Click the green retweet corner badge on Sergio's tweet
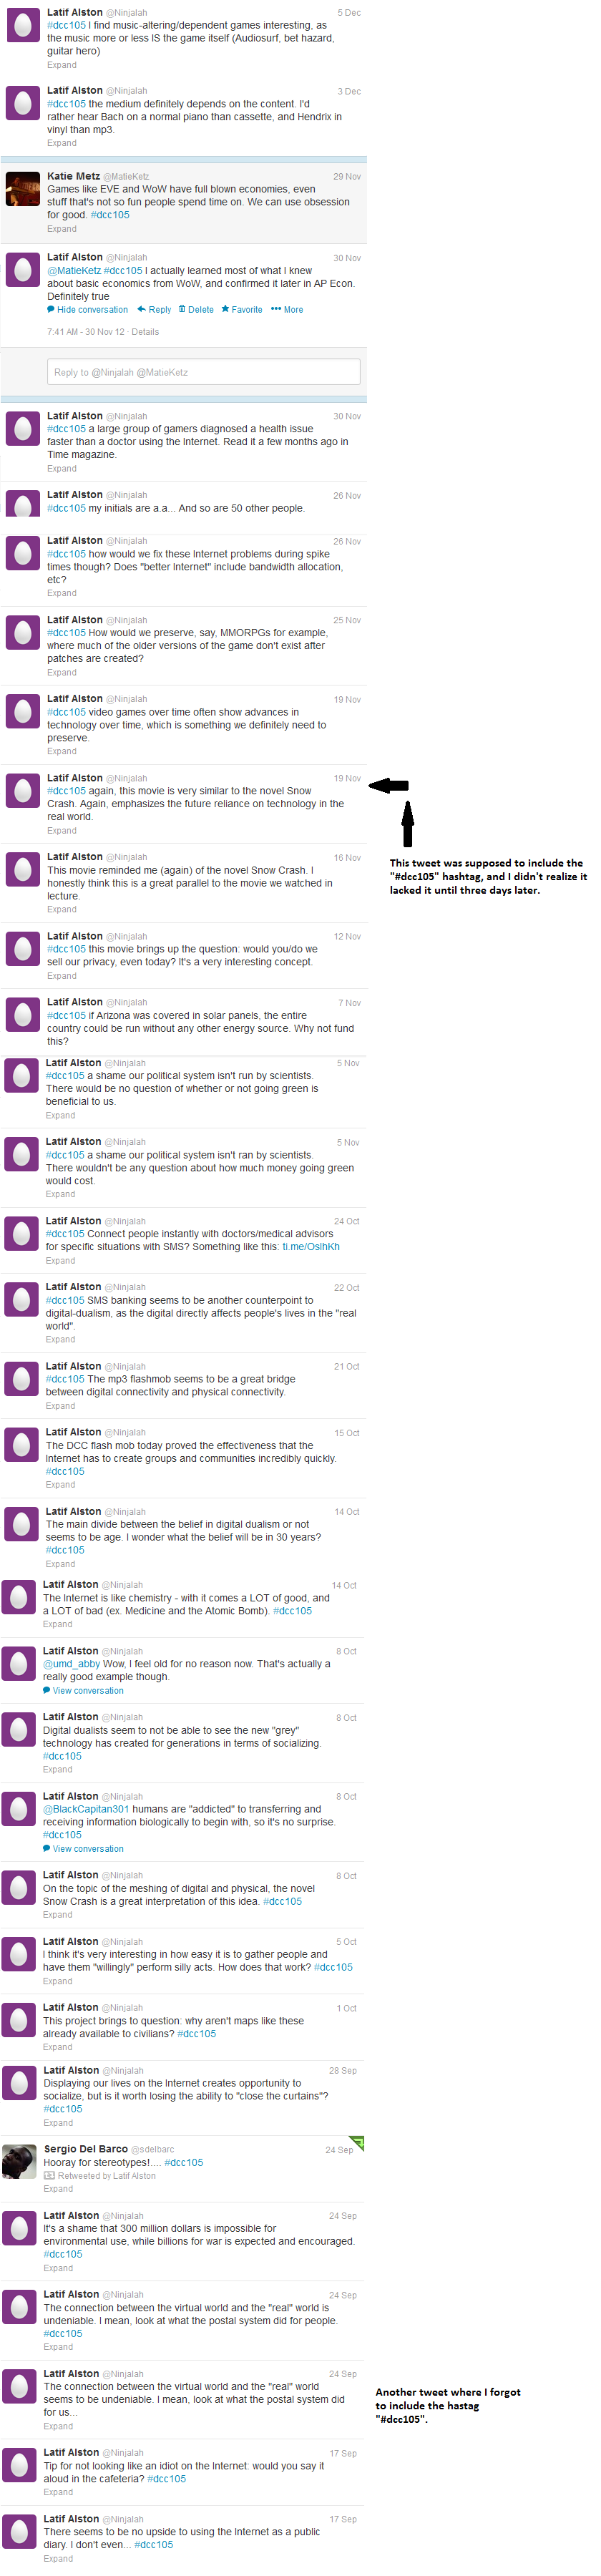Viewport: 601px width, 2576px height. (x=357, y=2143)
